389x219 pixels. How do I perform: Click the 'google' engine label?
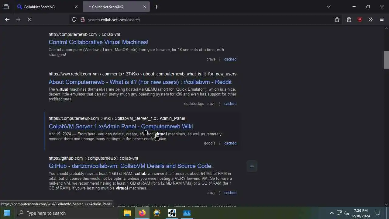point(210,143)
